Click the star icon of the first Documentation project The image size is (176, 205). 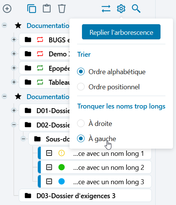pyautogui.click(x=18, y=25)
